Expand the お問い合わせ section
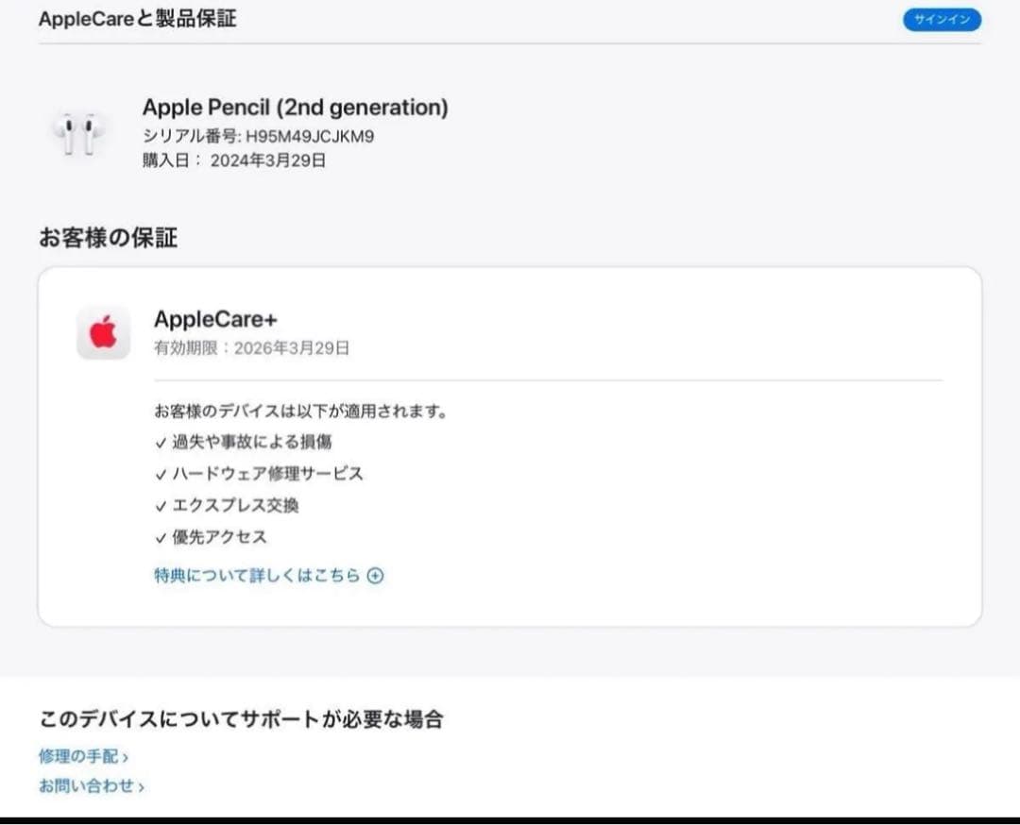 coord(87,784)
